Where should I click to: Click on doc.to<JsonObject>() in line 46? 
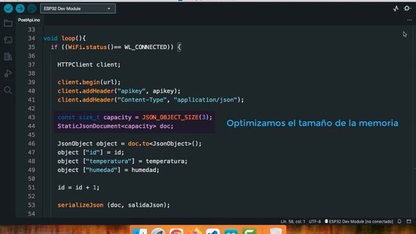coord(163,144)
